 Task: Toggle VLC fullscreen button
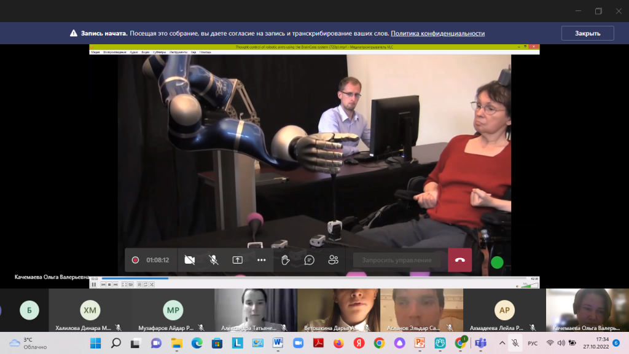124,285
